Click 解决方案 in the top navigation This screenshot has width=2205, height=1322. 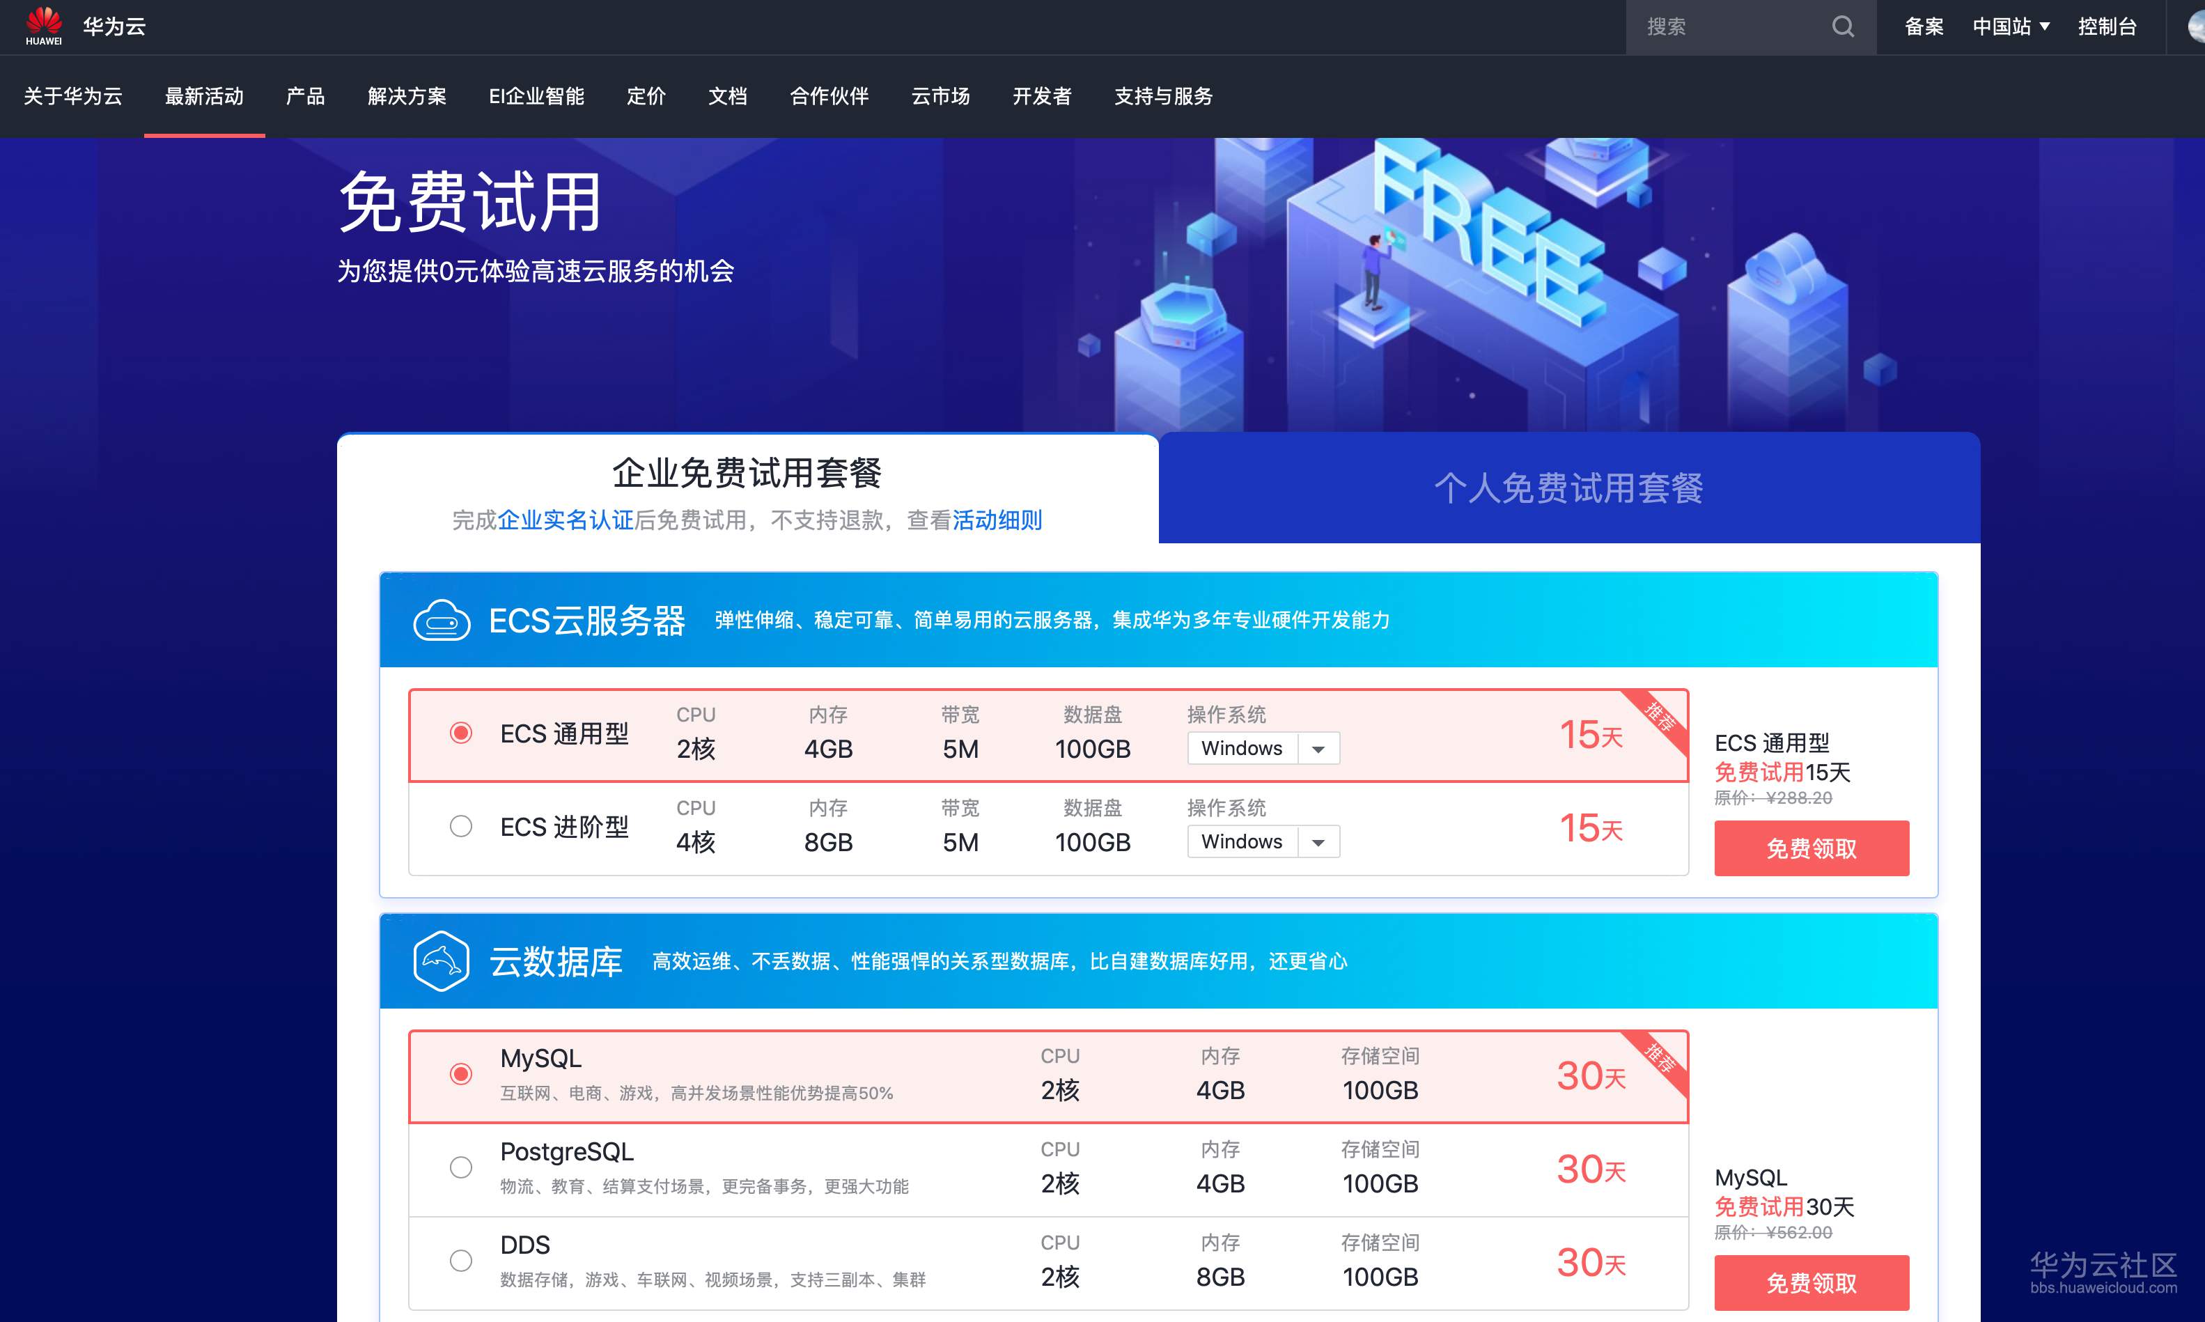pos(407,97)
